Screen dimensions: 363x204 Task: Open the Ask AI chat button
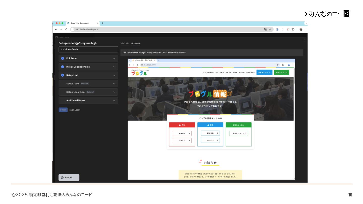69,178
